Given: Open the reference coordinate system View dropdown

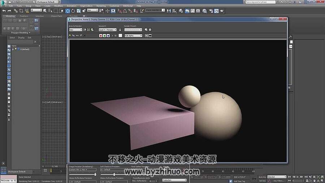Looking at the screenshot, I should point(92,10).
